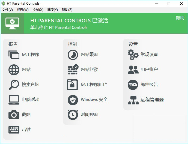
Task: Open 用户帐户 people icon
Action: click(133, 70)
